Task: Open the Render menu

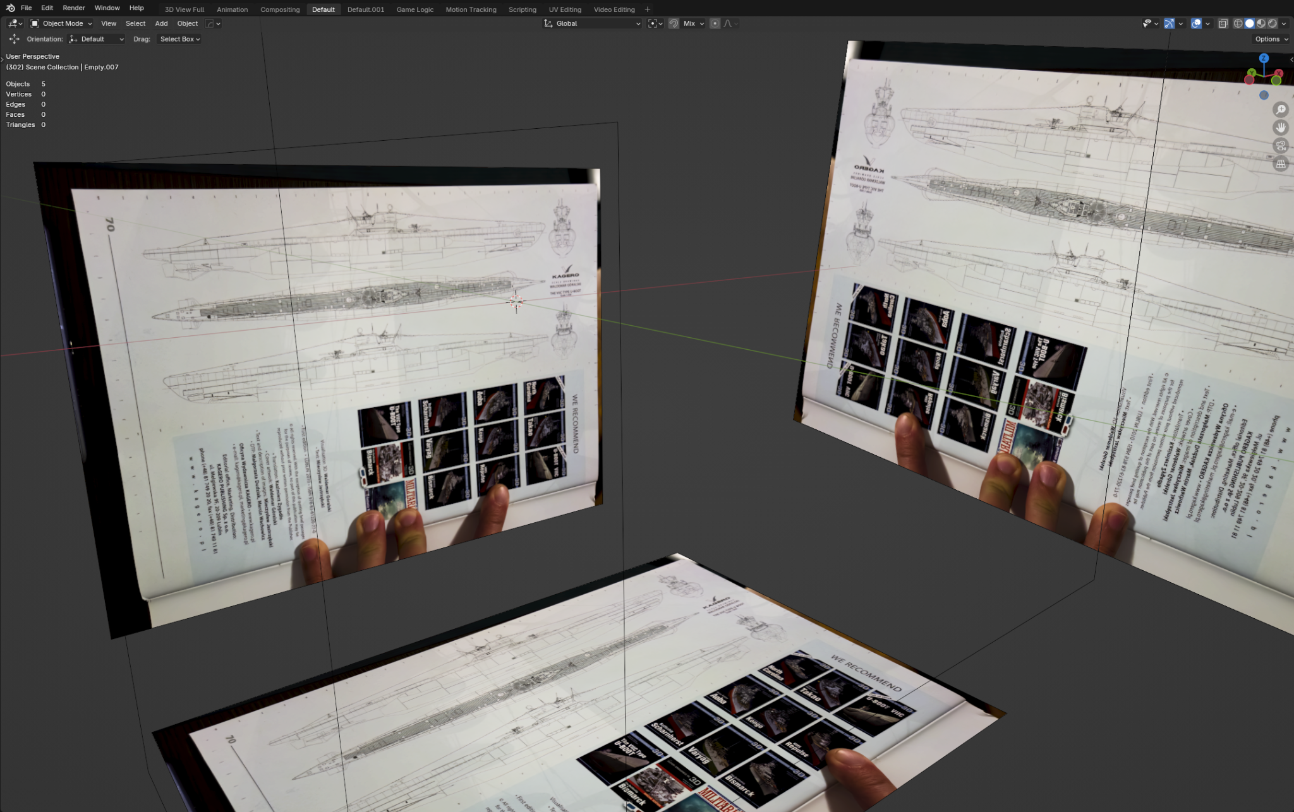Action: coord(74,8)
